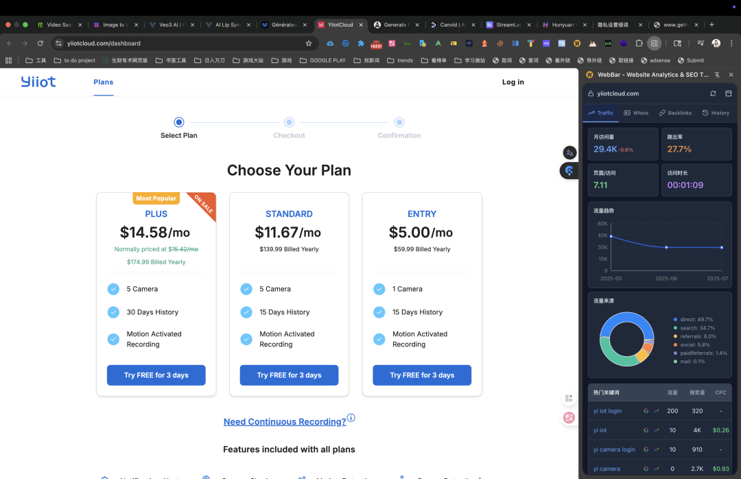
Task: Open the adsense bookmark
Action: [x=655, y=60]
